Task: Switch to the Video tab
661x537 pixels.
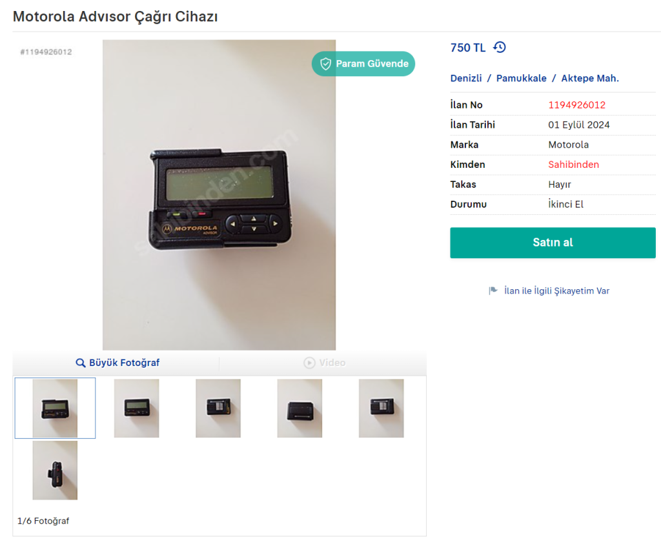Action: click(323, 363)
